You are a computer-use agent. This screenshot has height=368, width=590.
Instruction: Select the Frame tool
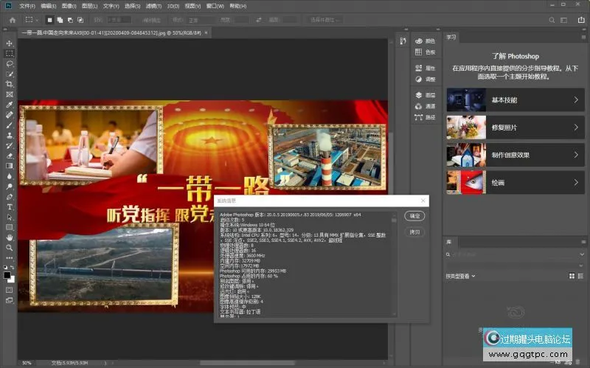pos(10,94)
